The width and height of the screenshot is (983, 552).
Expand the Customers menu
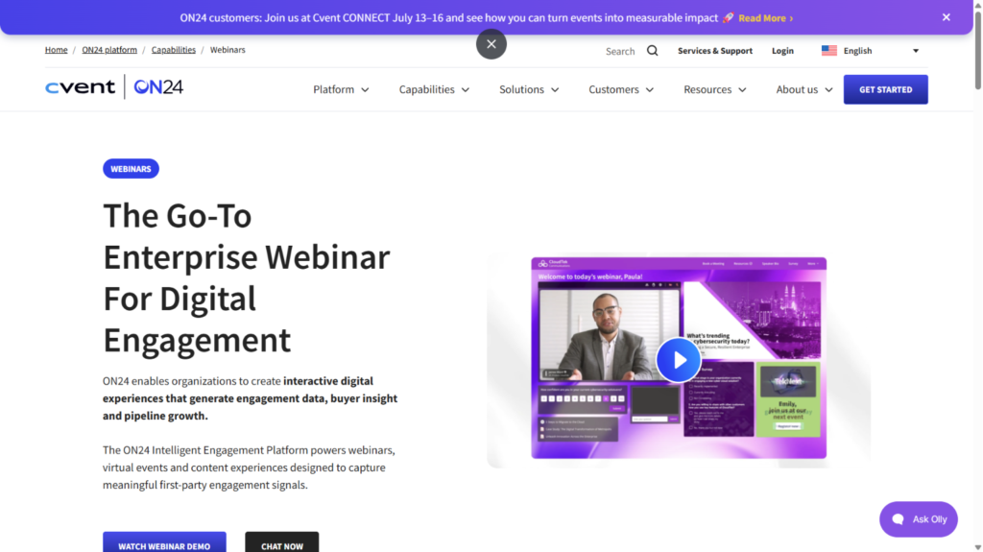click(x=621, y=89)
